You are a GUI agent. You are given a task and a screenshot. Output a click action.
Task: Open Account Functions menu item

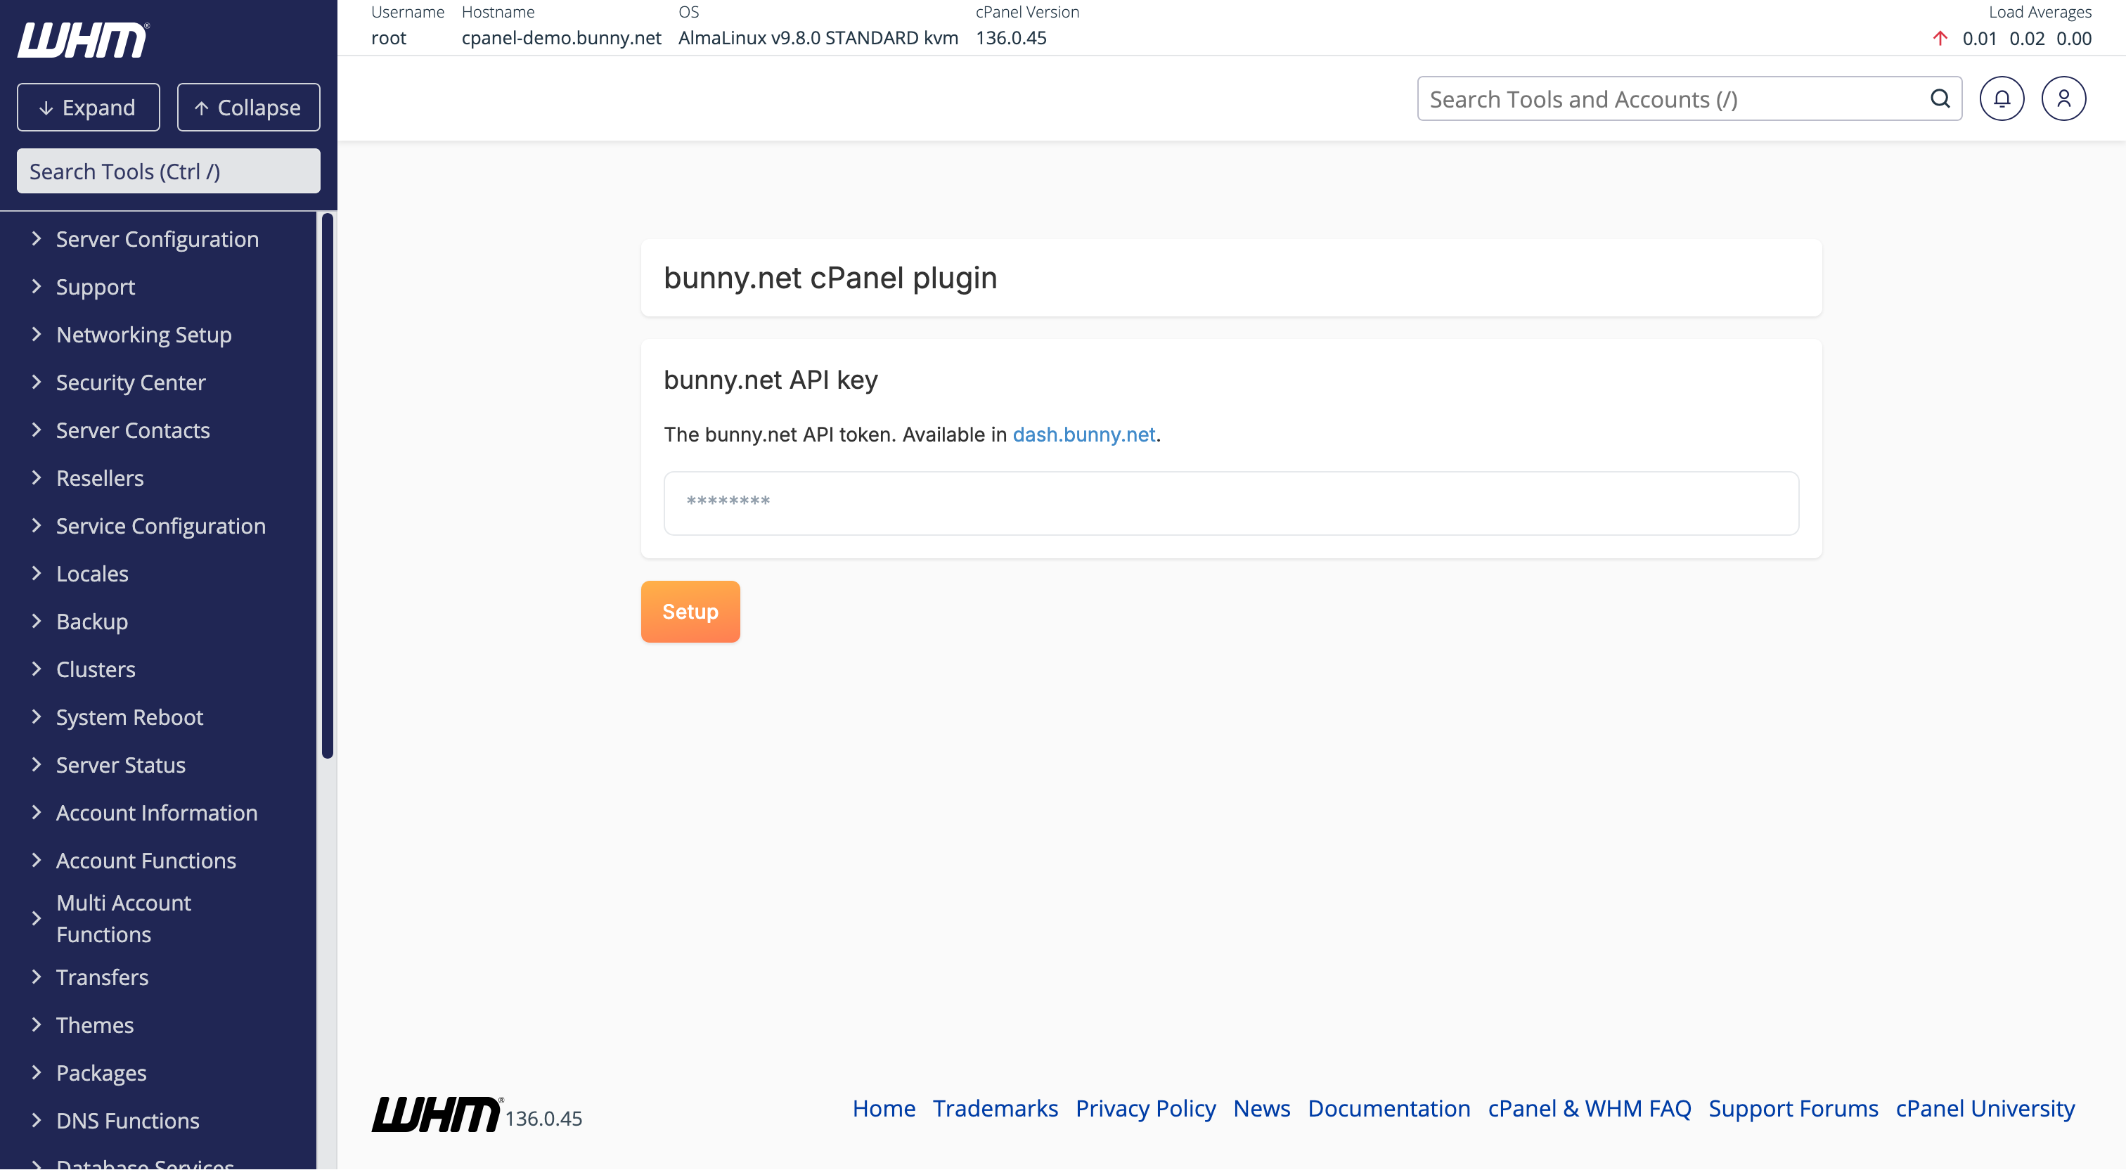[146, 861]
